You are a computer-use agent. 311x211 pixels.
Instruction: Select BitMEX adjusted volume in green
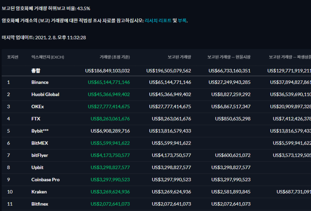pyautogui.click(x=110, y=143)
